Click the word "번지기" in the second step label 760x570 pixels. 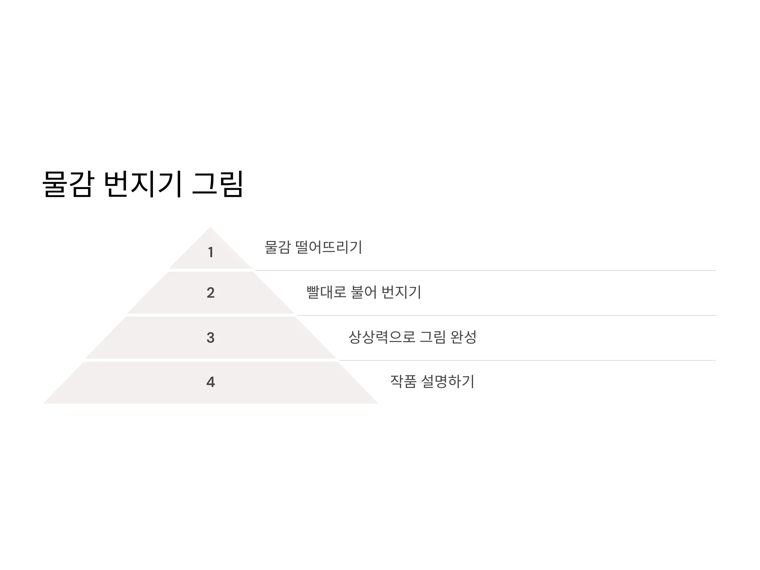[401, 292]
